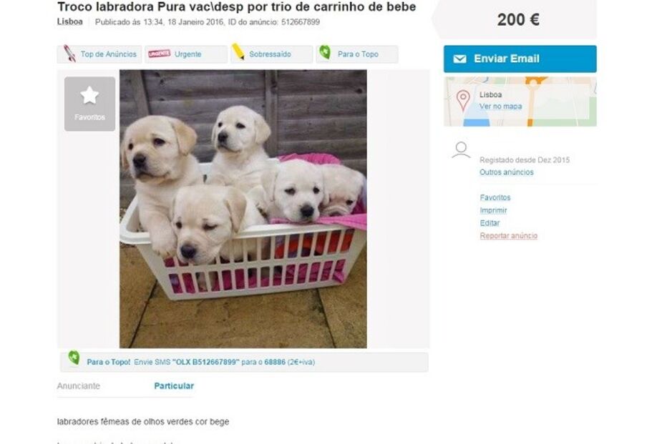
Task: Select the Particular label next to Anunciante
Action: (174, 385)
